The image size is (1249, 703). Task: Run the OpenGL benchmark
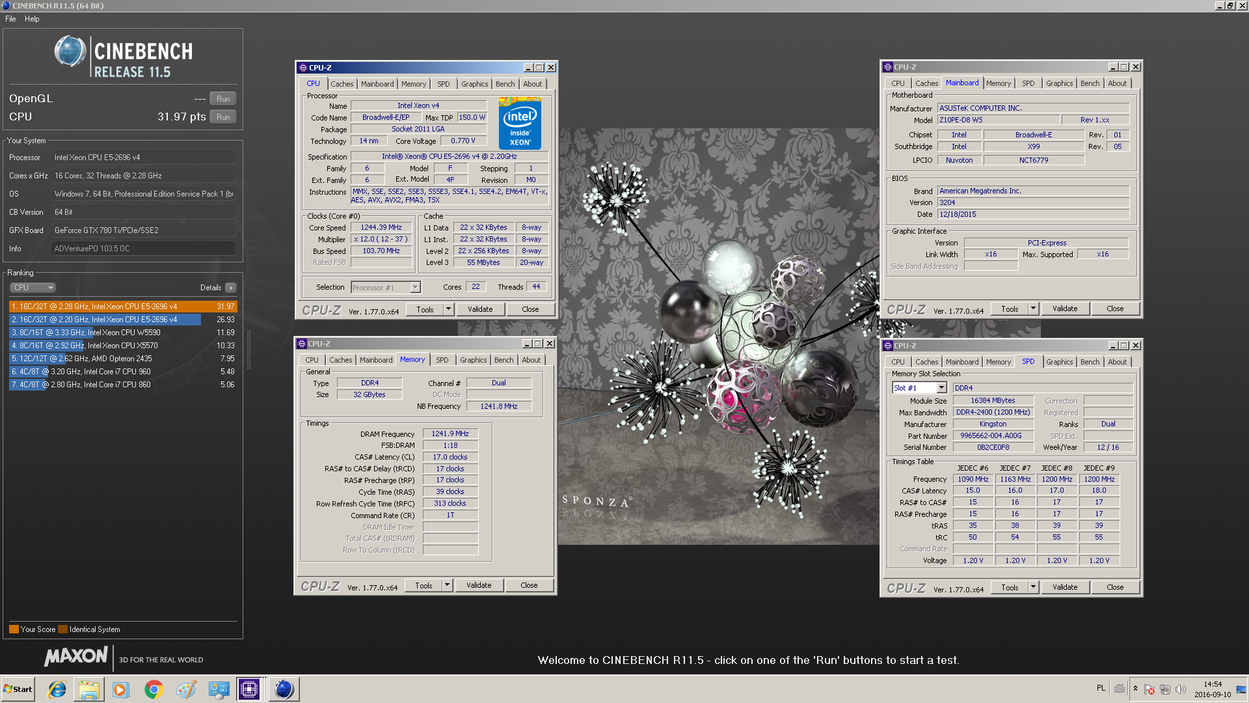[223, 99]
